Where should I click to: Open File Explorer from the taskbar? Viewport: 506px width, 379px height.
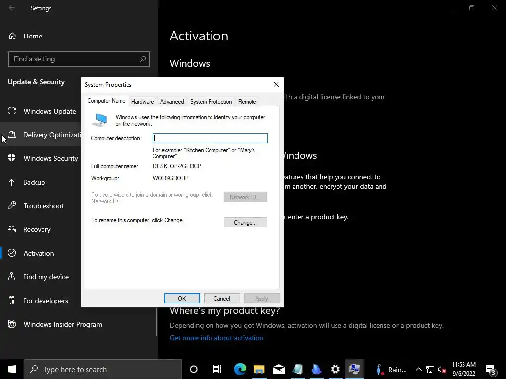259,369
